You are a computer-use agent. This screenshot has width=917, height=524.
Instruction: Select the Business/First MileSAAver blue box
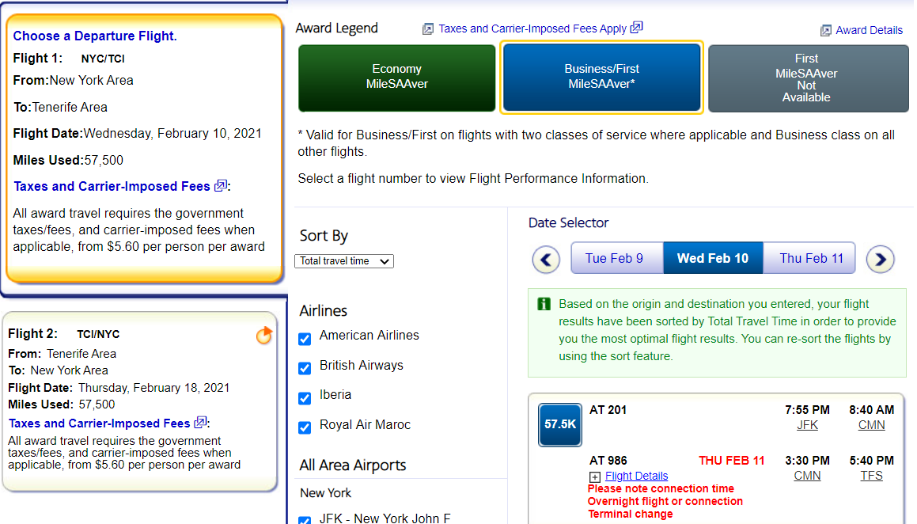click(x=601, y=77)
